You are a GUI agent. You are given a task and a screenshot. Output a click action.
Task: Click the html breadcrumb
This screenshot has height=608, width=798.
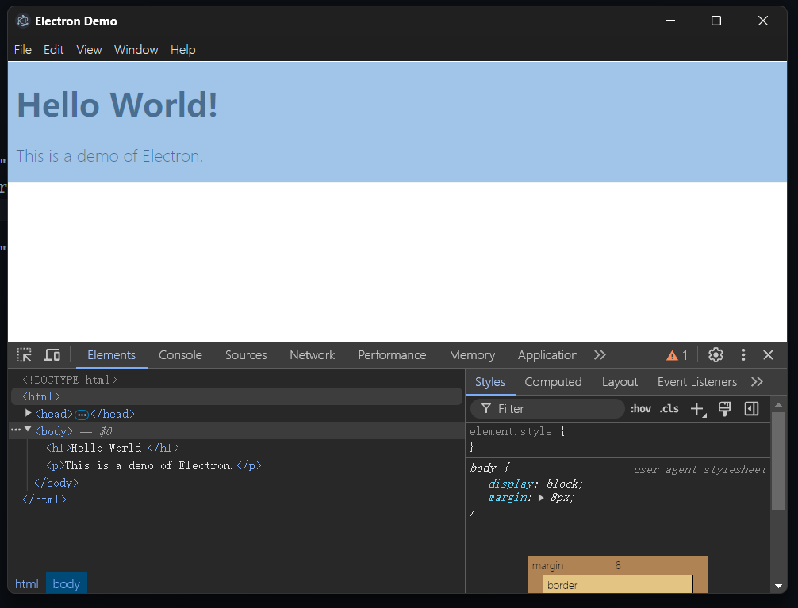[26, 583]
